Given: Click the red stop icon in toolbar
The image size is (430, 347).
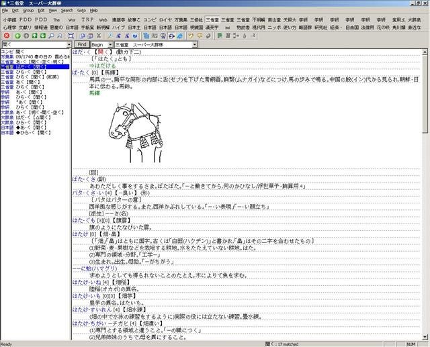Looking at the screenshot, I should point(7,35).
